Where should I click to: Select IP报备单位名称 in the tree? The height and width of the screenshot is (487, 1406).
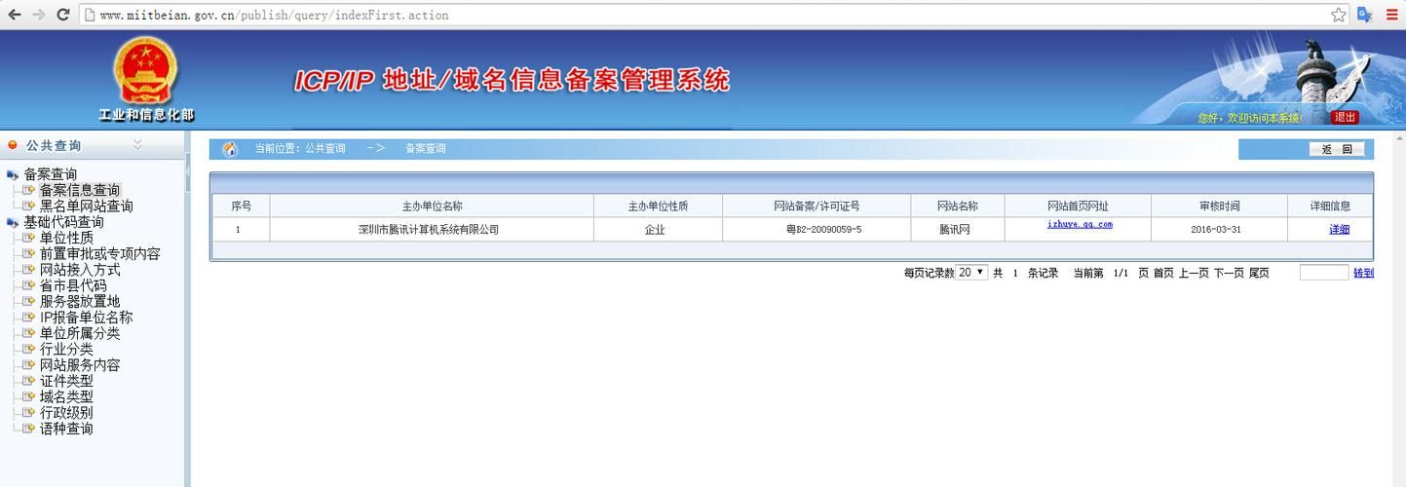point(87,318)
